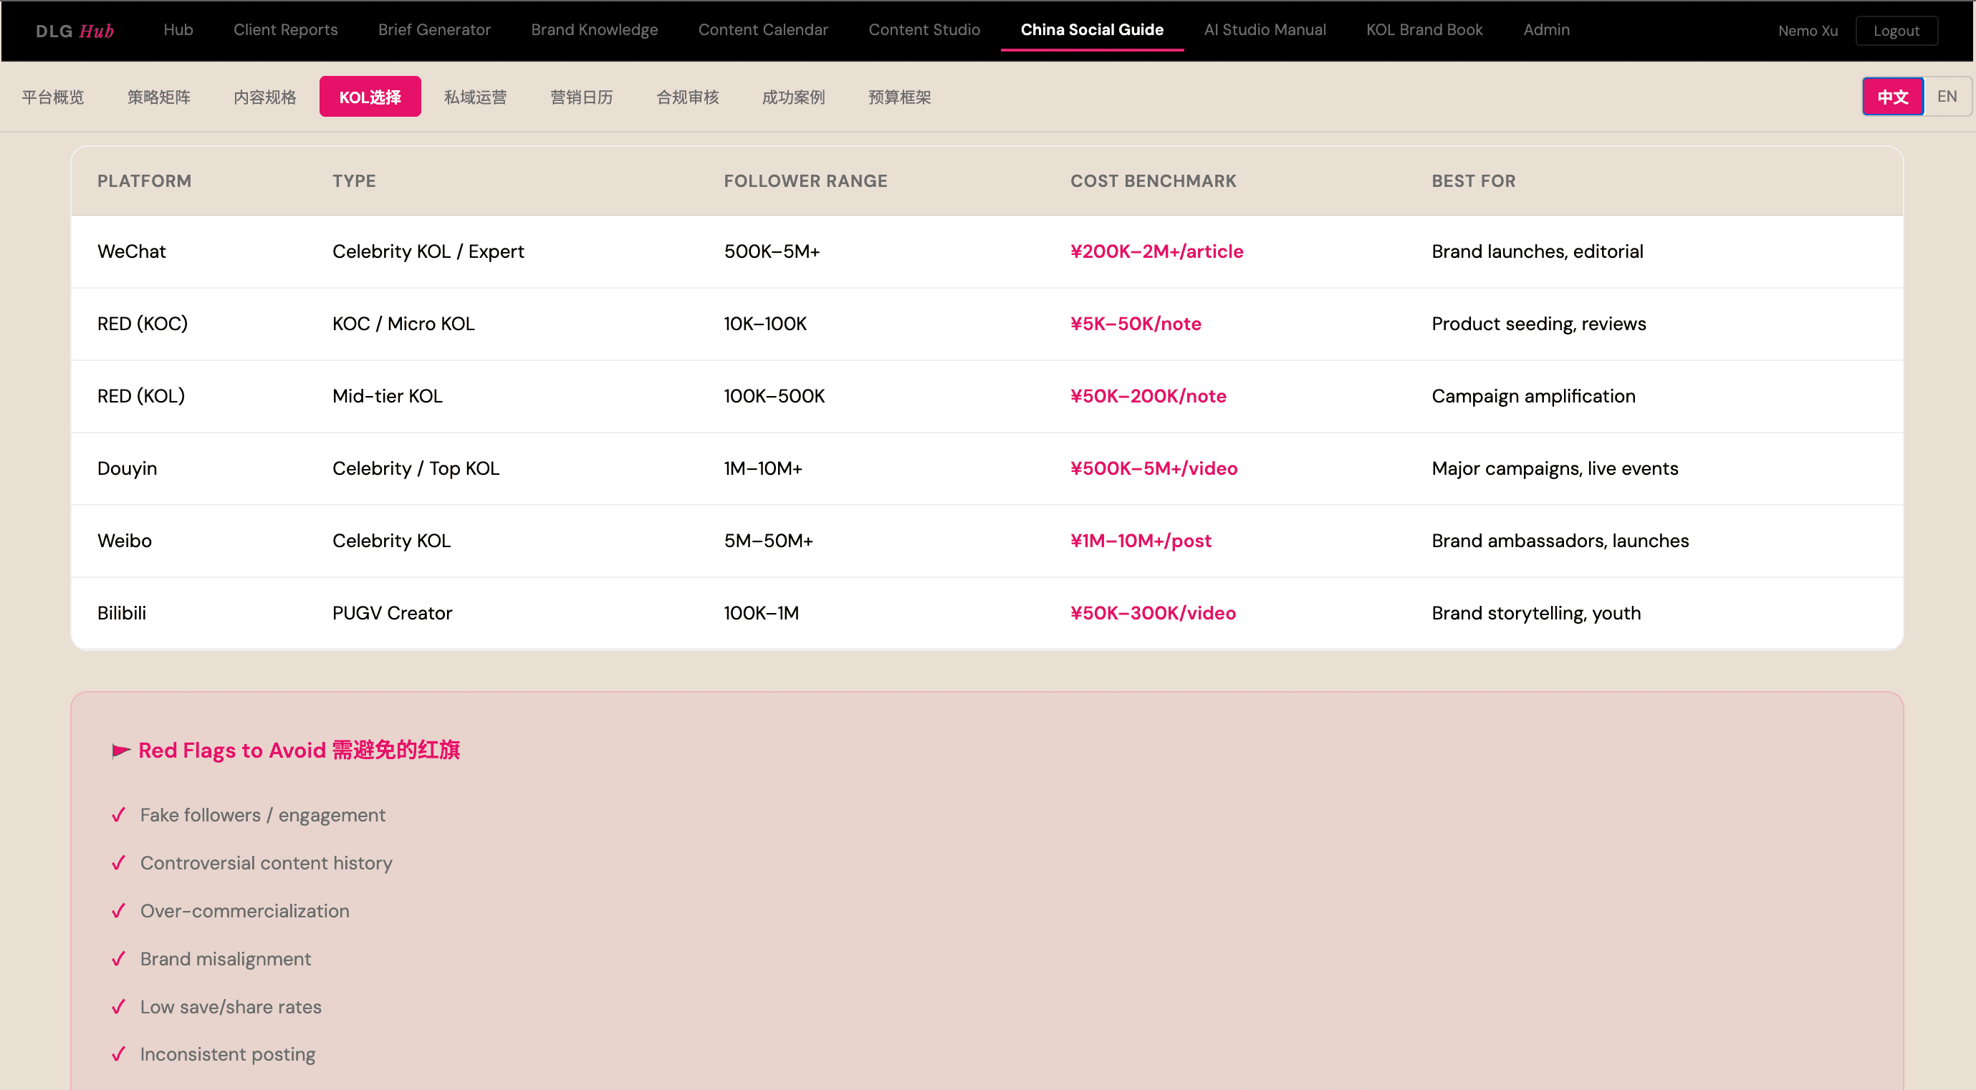The image size is (1976, 1090).
Task: Open the Content Studio nav item
Action: (x=924, y=30)
